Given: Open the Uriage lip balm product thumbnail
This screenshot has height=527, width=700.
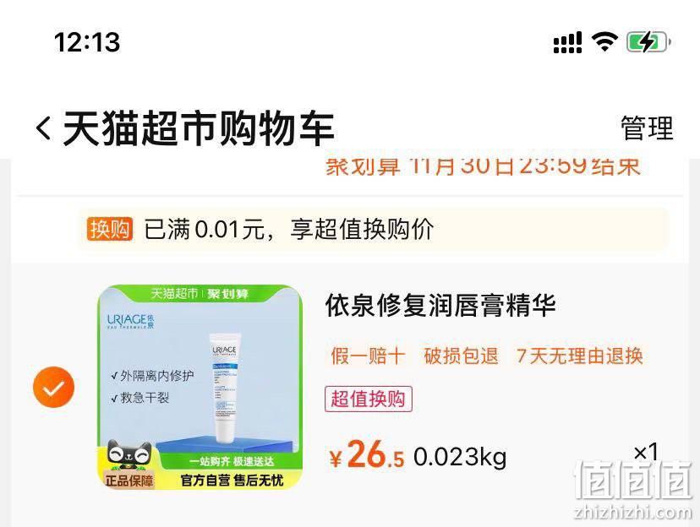Looking at the screenshot, I should point(200,387).
